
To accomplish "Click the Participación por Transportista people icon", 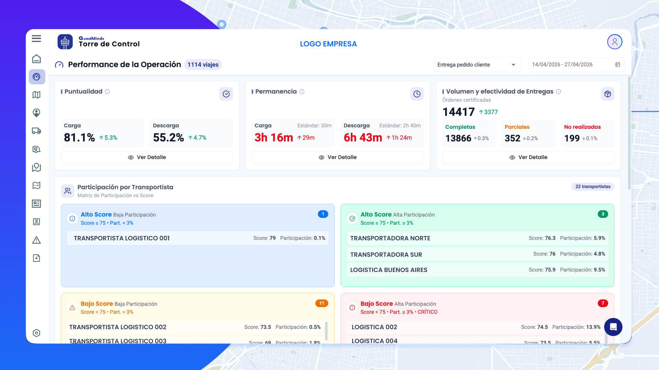I will pyautogui.click(x=68, y=191).
